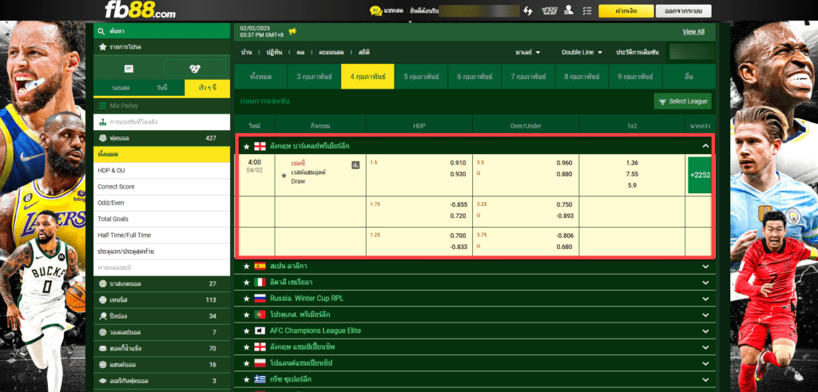Open the Correct Score menu item
Screen dimensions: 818x392
[x=161, y=187]
